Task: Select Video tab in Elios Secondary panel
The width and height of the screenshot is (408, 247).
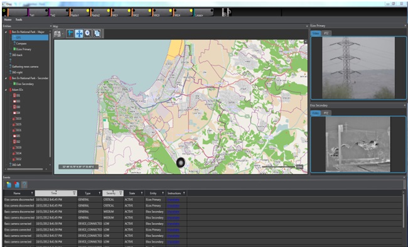Action: tap(315, 113)
